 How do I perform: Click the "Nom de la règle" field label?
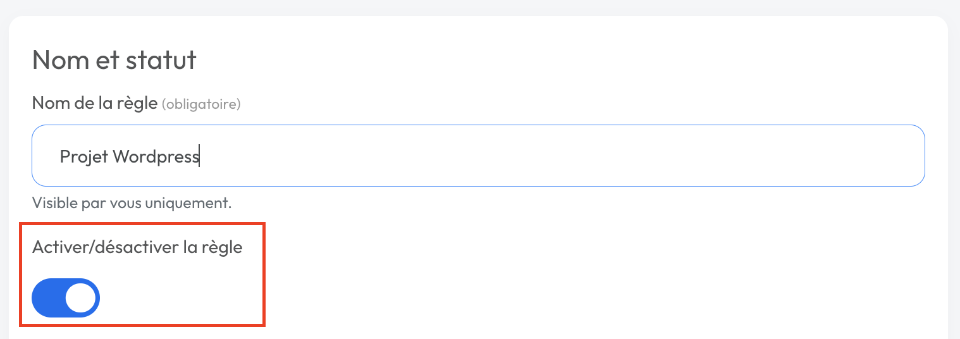(95, 103)
